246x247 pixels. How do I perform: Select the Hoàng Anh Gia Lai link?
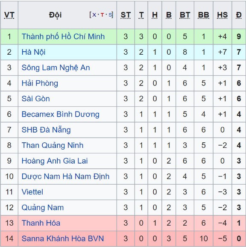click(x=55, y=161)
